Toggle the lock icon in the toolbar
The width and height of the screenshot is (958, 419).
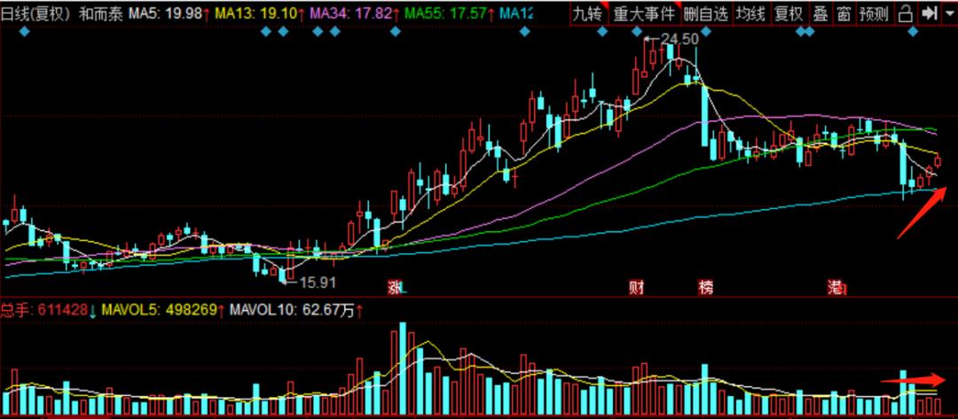(907, 13)
